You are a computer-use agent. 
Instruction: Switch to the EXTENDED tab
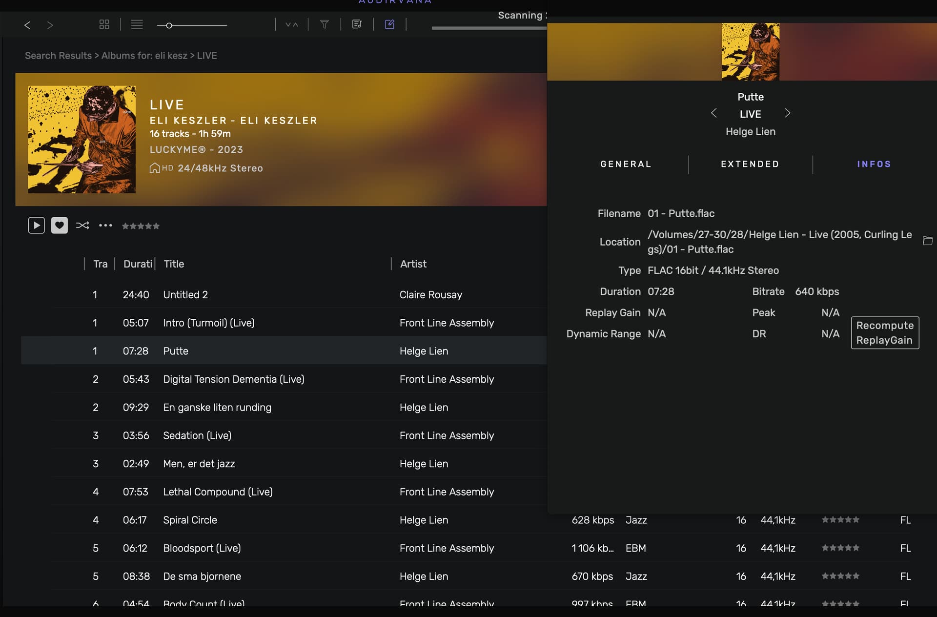click(x=750, y=164)
